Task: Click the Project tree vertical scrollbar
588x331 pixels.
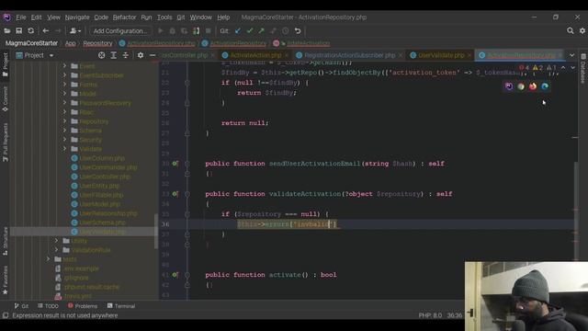Action: click(x=156, y=231)
